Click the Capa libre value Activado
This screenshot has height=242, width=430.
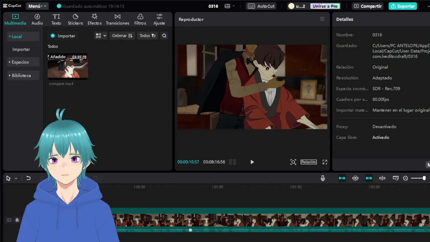(x=381, y=137)
